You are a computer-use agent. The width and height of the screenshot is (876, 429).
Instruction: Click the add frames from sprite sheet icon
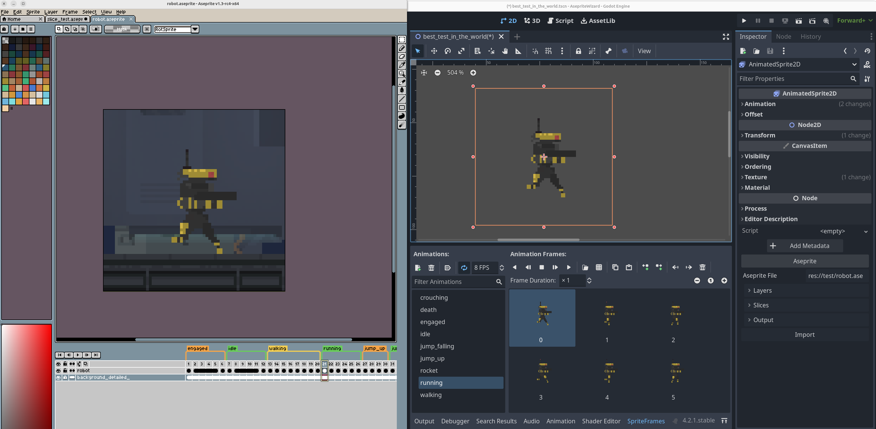point(599,267)
